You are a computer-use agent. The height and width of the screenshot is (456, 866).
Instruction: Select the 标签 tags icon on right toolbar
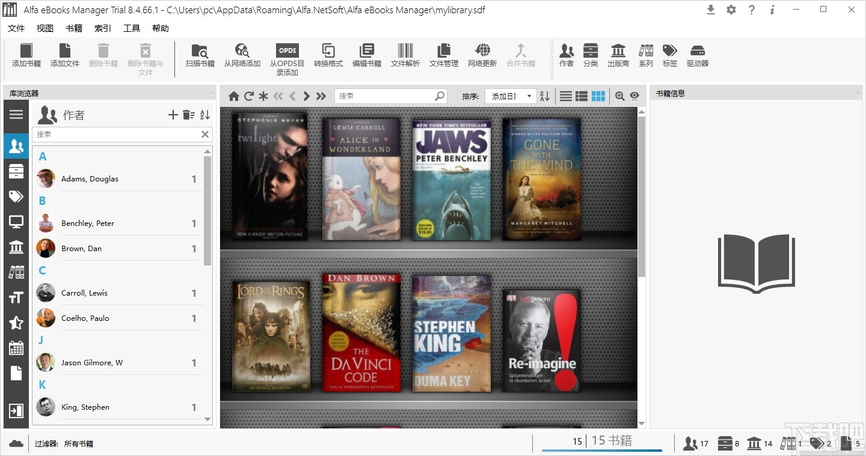[669, 57]
